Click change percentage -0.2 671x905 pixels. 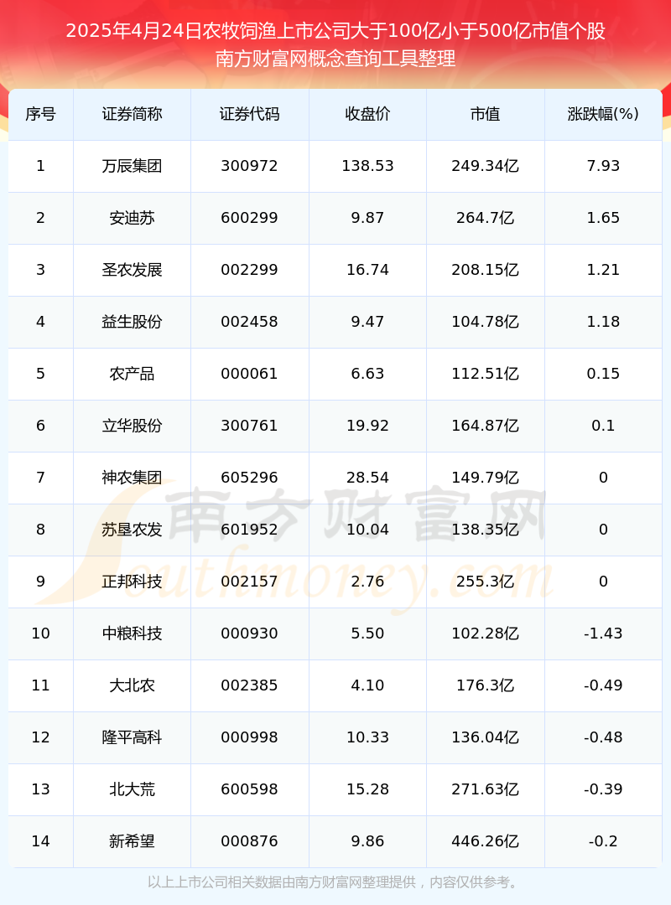click(x=603, y=841)
